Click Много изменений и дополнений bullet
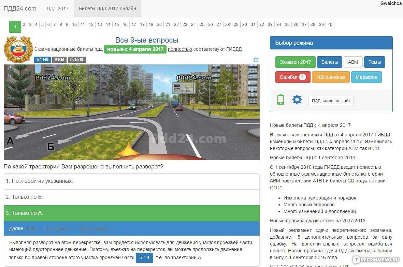The height and width of the screenshot is (267, 403). pyautogui.click(x=319, y=211)
